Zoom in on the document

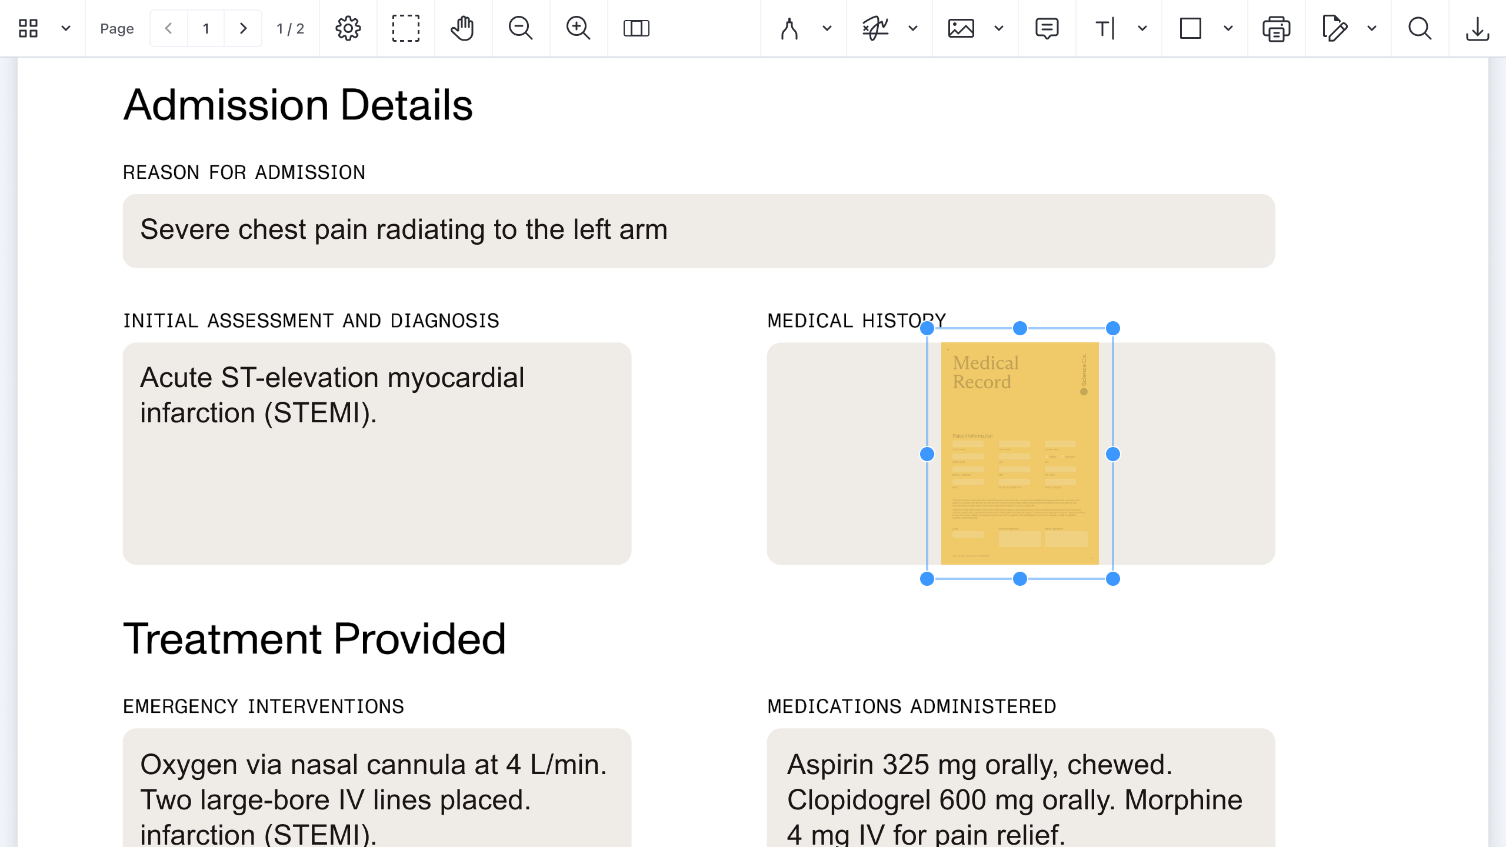[x=578, y=28]
